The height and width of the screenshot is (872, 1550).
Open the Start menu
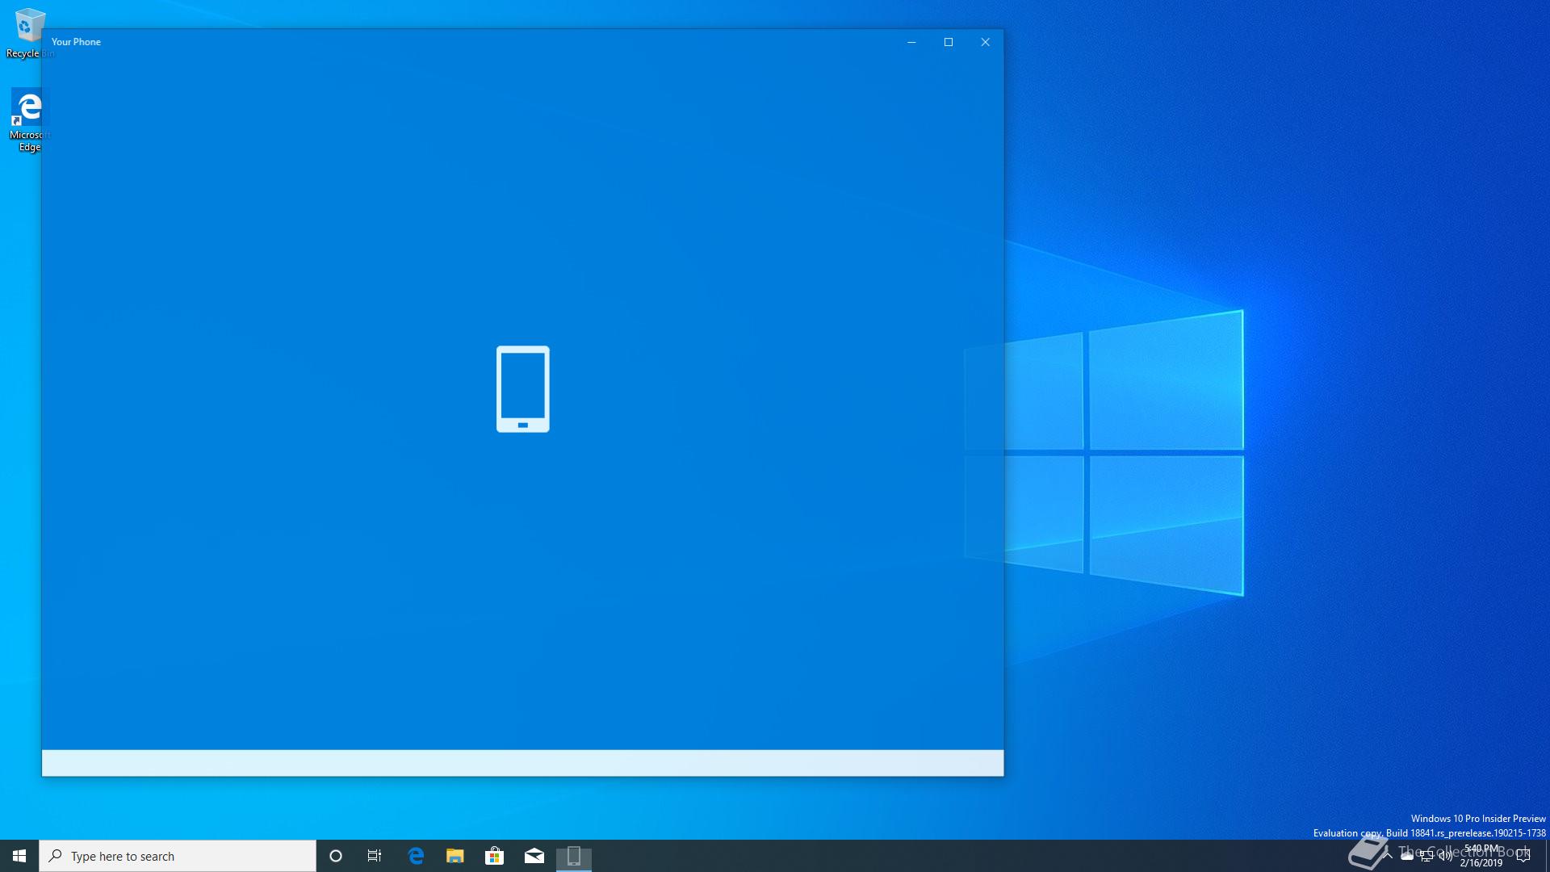coord(19,856)
